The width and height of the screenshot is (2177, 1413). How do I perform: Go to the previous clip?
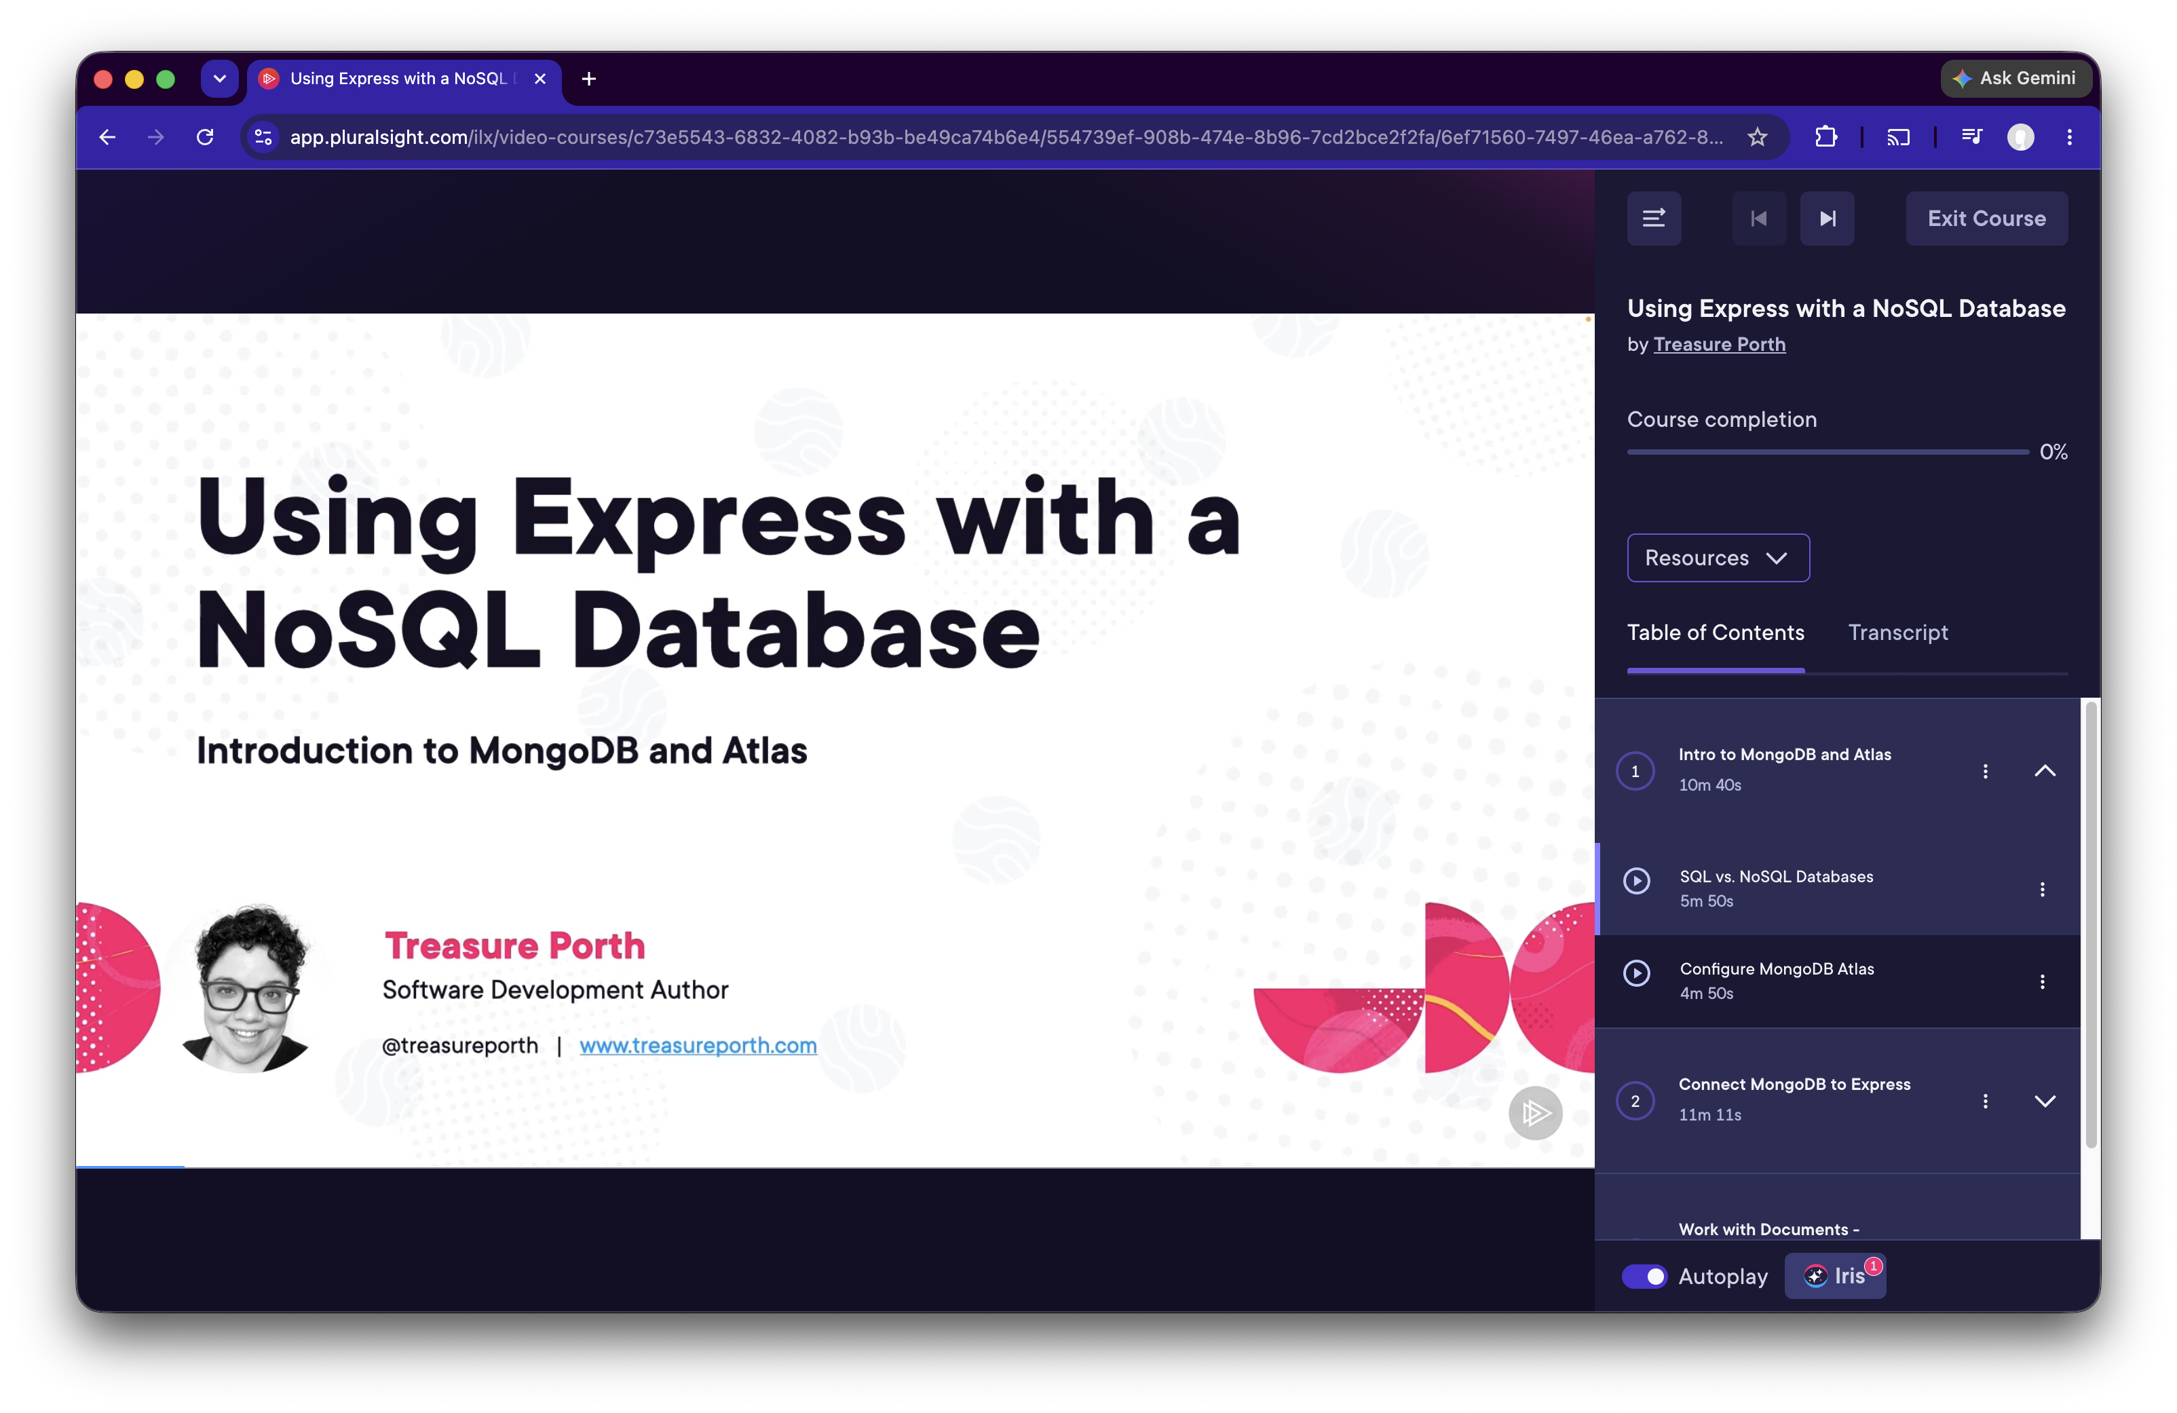pyautogui.click(x=1759, y=219)
